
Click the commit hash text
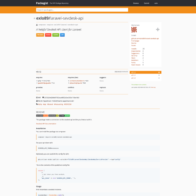click(x=62, y=98)
